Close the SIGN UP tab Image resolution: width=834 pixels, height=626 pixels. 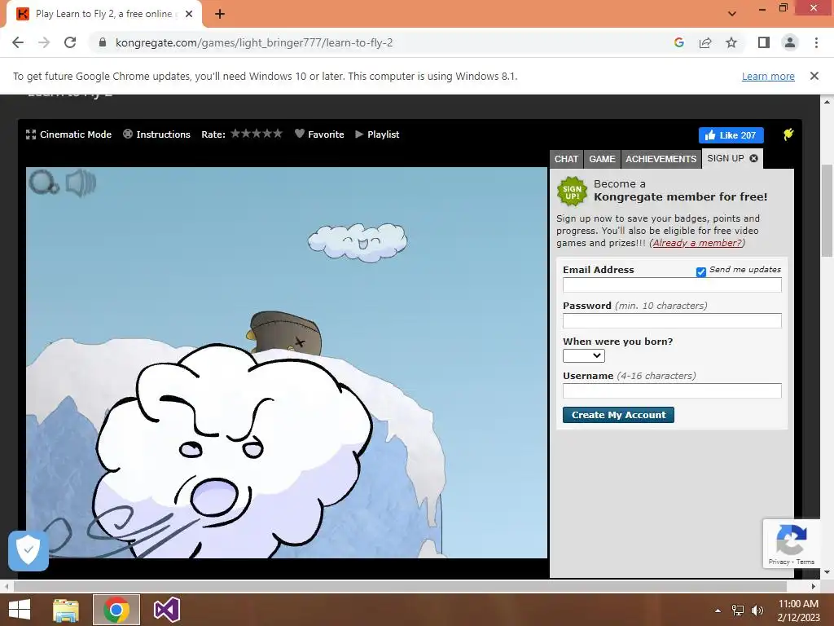753,158
